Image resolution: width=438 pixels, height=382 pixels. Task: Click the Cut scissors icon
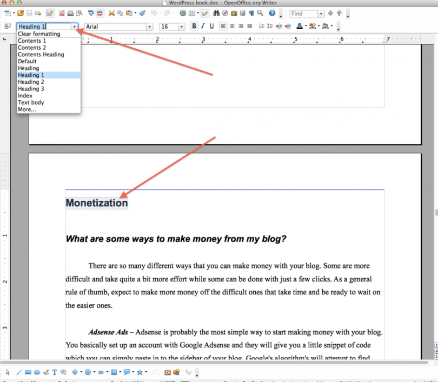tap(111, 13)
